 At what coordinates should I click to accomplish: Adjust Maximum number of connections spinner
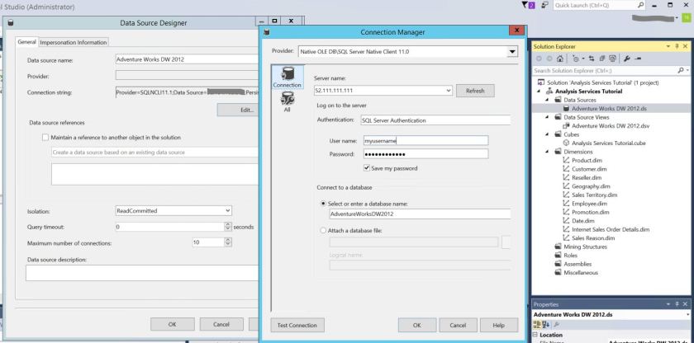[228, 242]
